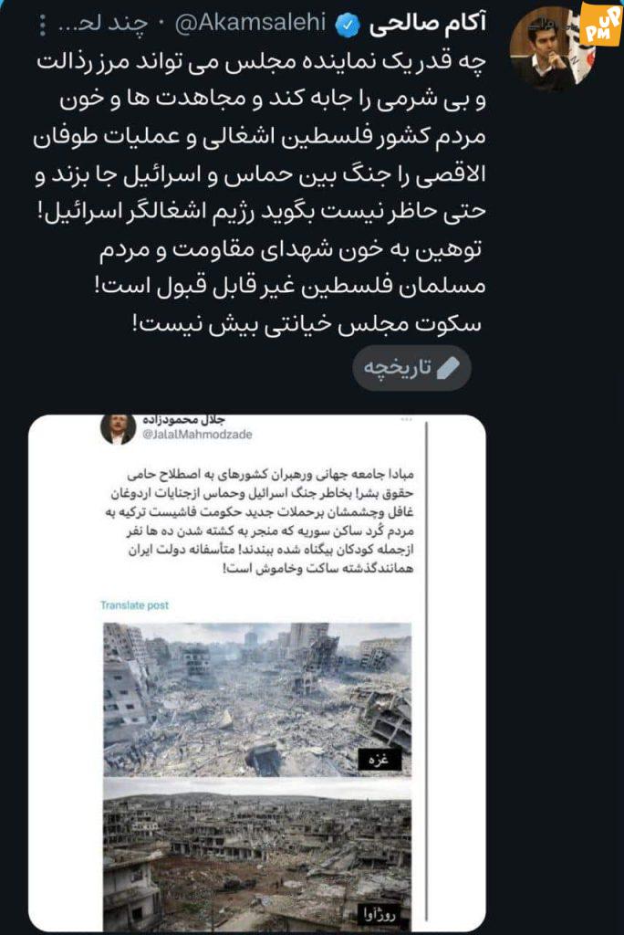Click the PM logo watermark
624x935 pixels.
(601, 25)
